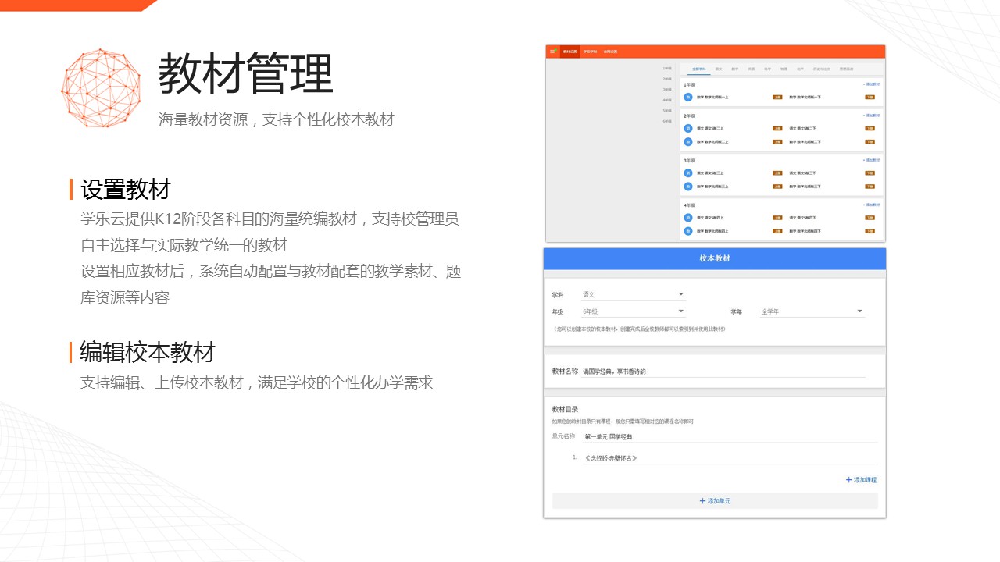Screen dimensions: 1000x562
Task: Click the 4年级 语文 subject circle icon
Action: (688, 218)
